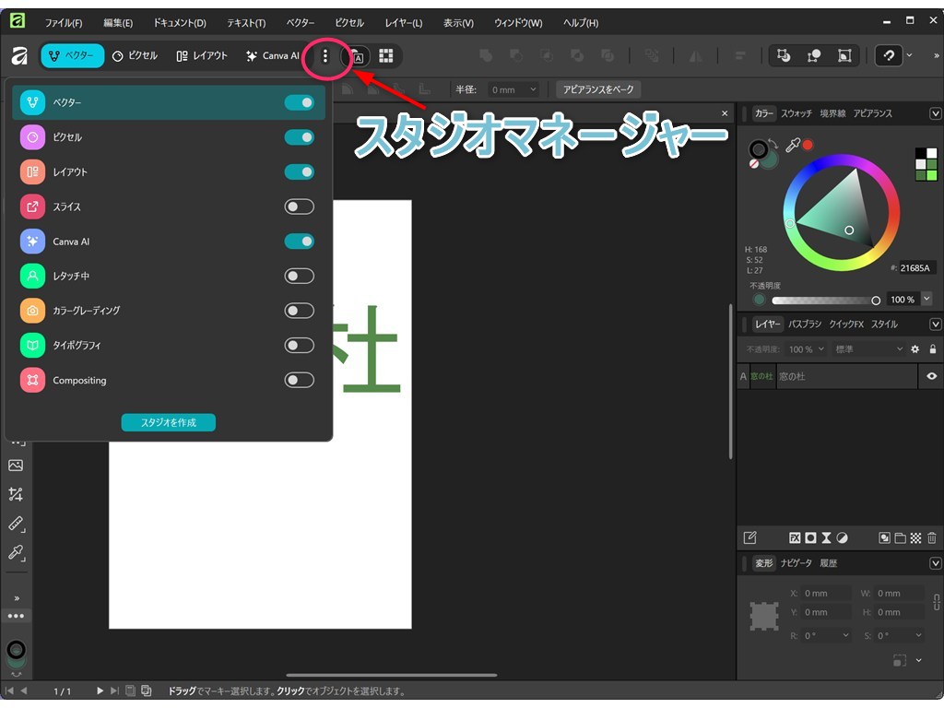Open the blend mode 標準 dropdown
Screen dimensions: 944x708
(868, 349)
